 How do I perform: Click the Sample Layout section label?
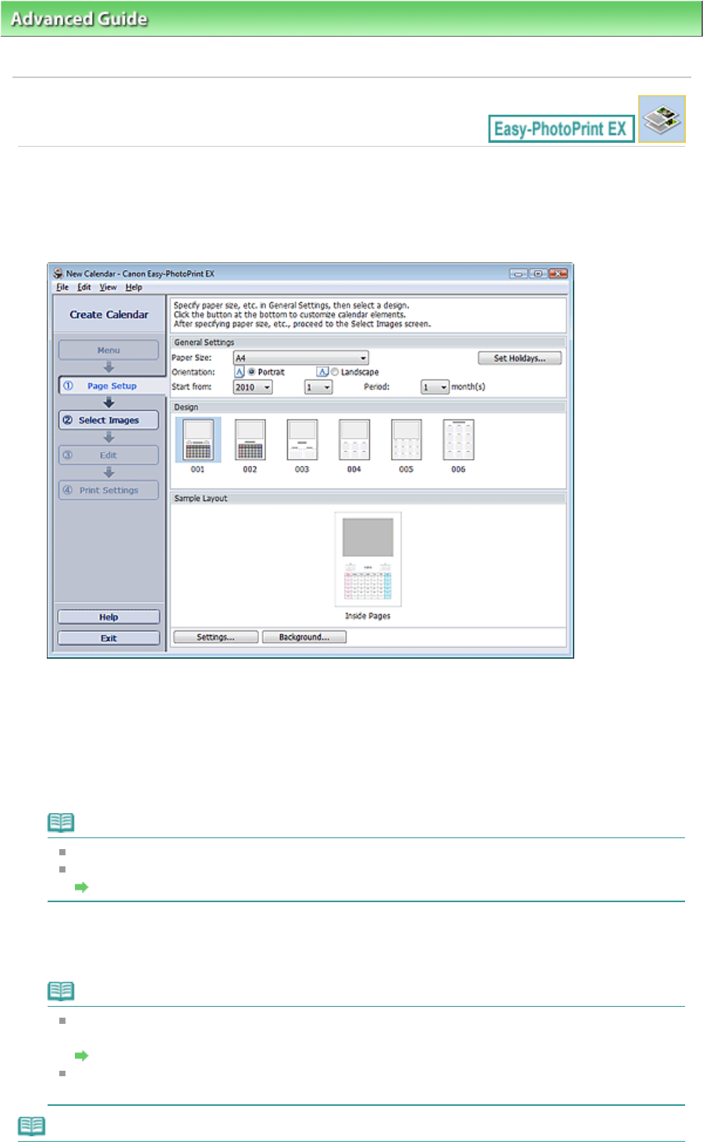201,499
